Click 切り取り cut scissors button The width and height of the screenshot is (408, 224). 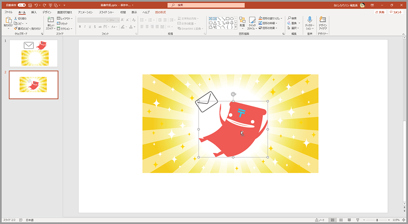point(20,19)
